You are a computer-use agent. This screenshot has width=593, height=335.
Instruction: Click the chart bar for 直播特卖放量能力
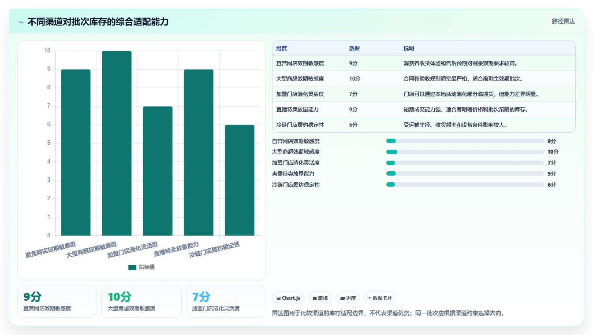199,152
